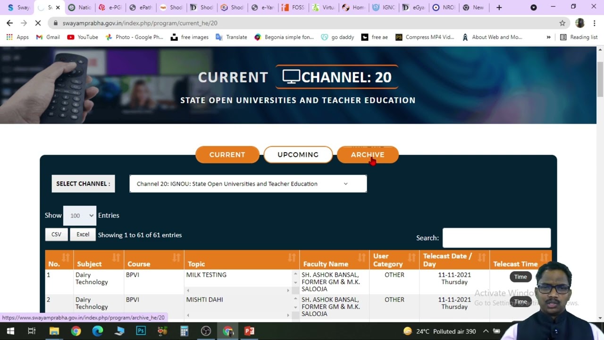This screenshot has width=604, height=340.
Task: Switch to the e-PG browser tab
Action: click(110, 8)
